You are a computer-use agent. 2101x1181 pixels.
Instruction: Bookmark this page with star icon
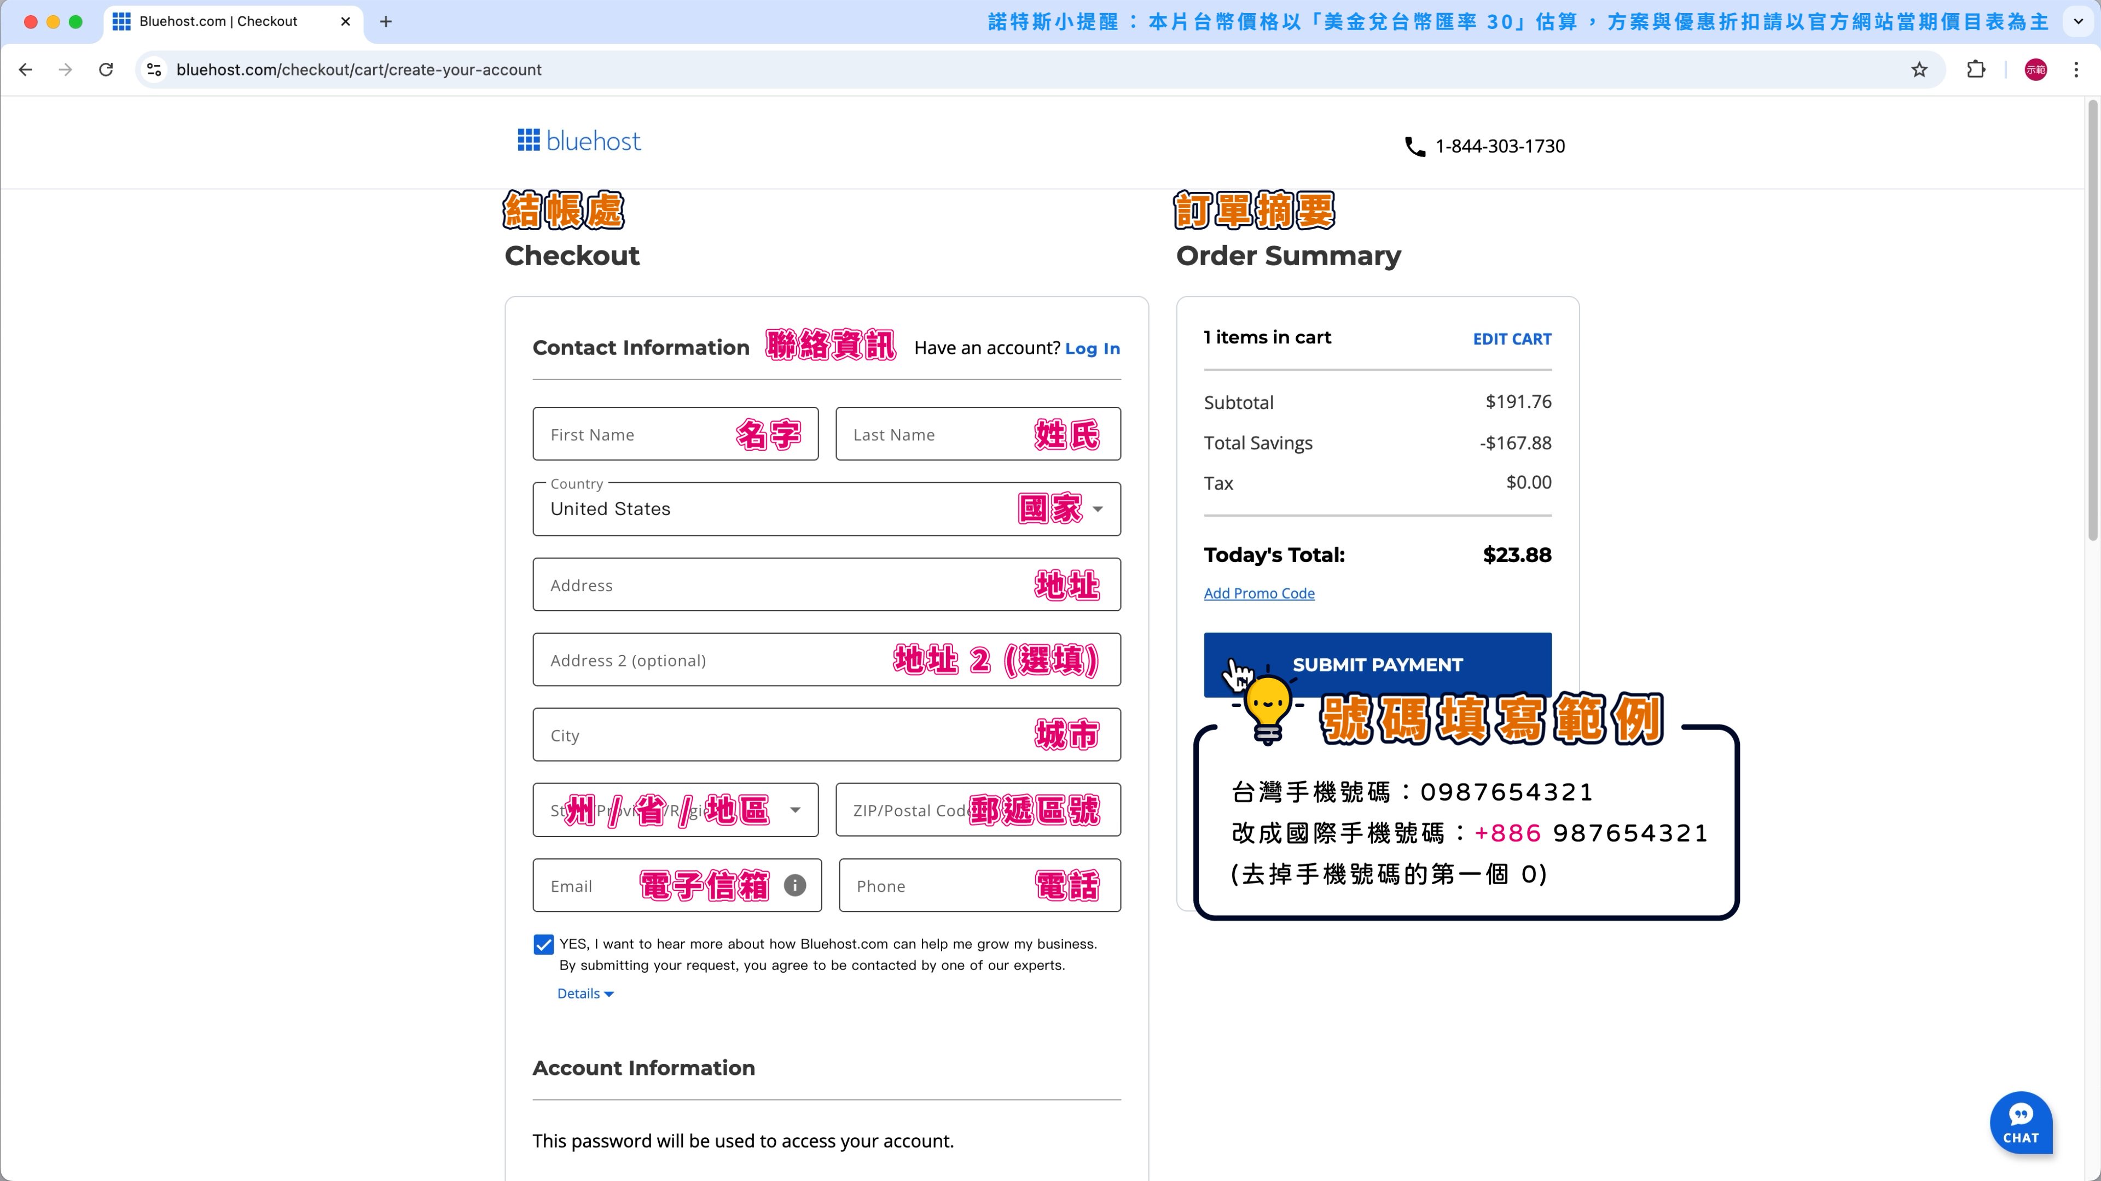click(x=1919, y=70)
